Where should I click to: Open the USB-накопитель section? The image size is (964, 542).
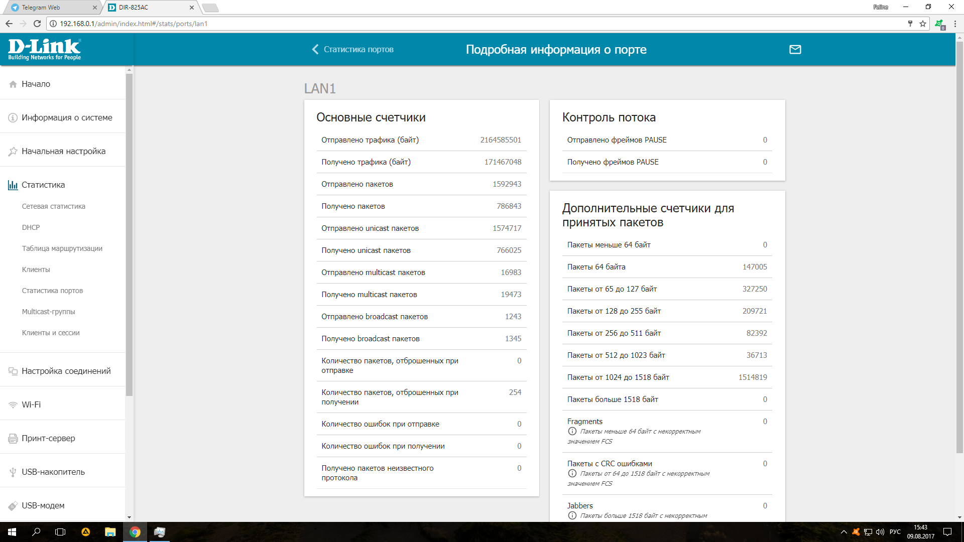(53, 472)
